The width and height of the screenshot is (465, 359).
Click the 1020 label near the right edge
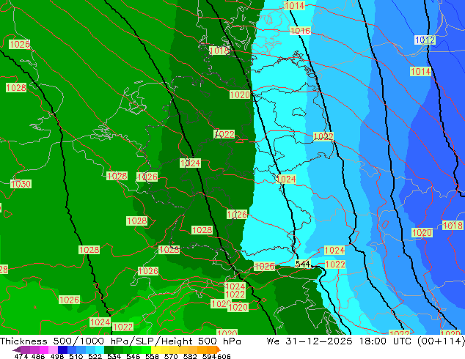pyautogui.click(x=422, y=233)
